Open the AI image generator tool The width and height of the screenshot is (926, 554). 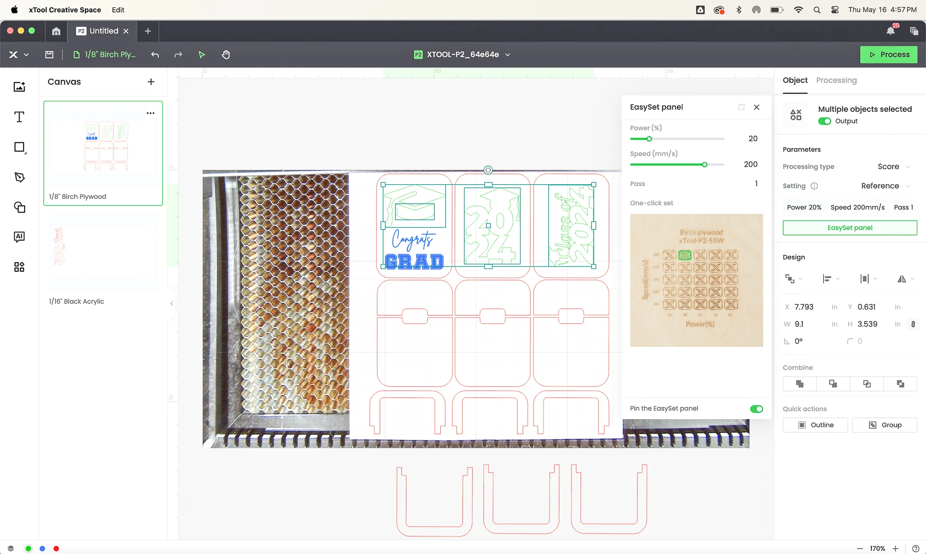pos(19,237)
